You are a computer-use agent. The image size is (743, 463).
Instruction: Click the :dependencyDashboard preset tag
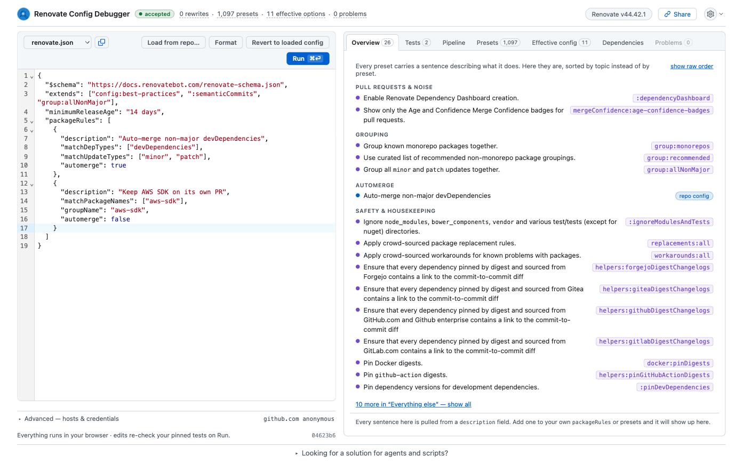tap(673, 98)
